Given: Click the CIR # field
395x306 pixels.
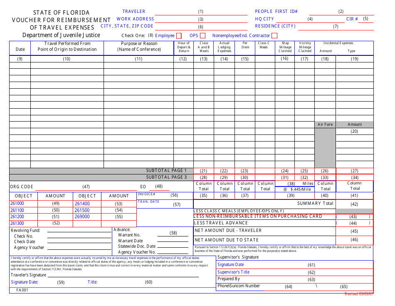Looking at the screenshot, I should pyautogui.click(x=366, y=19).
